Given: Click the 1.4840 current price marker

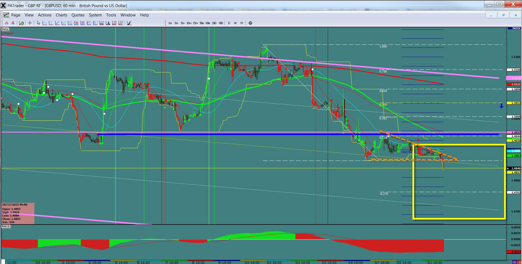Looking at the screenshot, I should point(514,168).
